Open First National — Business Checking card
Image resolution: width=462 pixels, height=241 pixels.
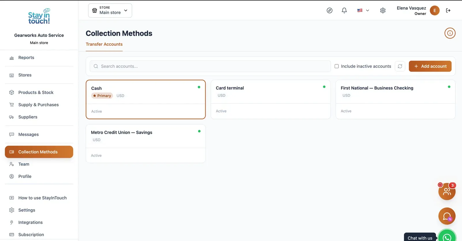click(395, 99)
